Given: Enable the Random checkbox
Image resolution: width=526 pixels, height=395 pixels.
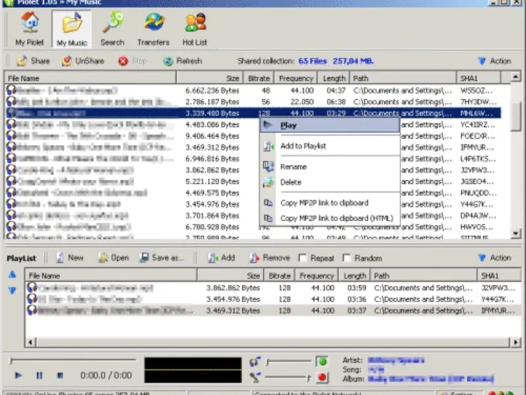Looking at the screenshot, I should (347, 258).
